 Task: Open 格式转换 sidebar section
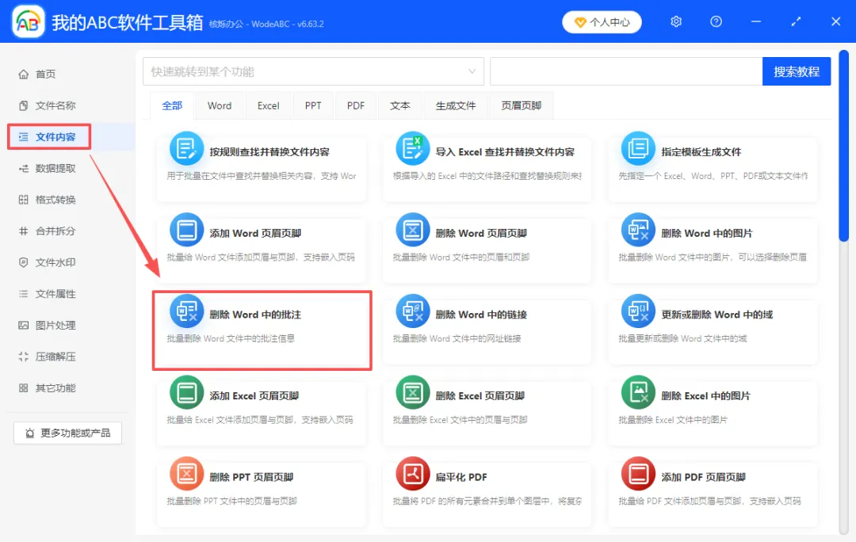point(48,200)
